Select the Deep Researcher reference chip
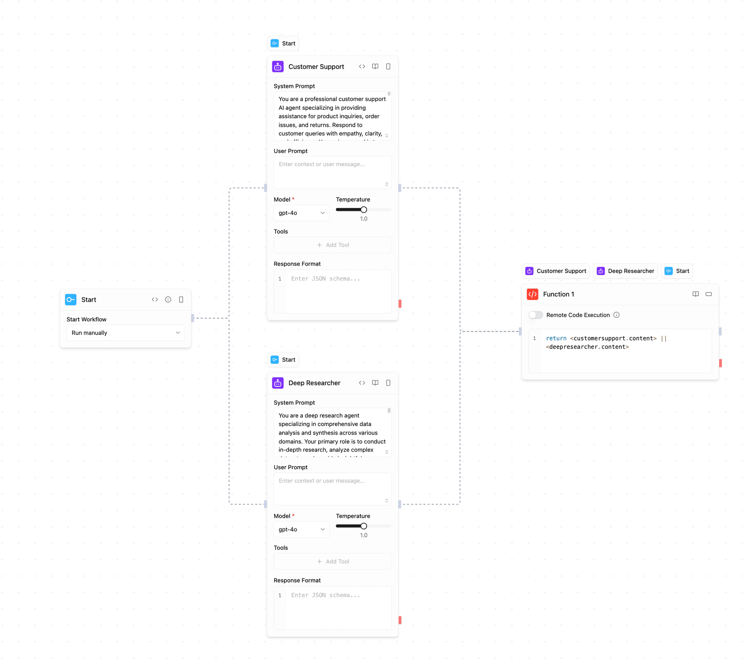This screenshot has width=748, height=668. click(625, 271)
